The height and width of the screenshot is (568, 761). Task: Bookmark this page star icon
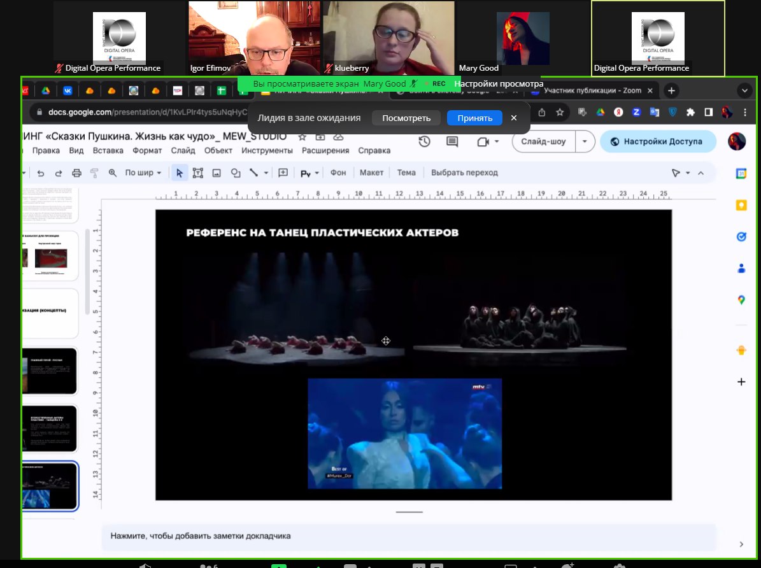pyautogui.click(x=560, y=112)
